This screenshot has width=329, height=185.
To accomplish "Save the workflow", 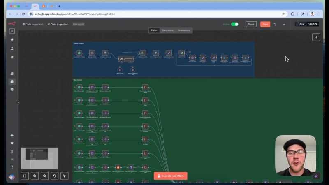I will 265,24.
